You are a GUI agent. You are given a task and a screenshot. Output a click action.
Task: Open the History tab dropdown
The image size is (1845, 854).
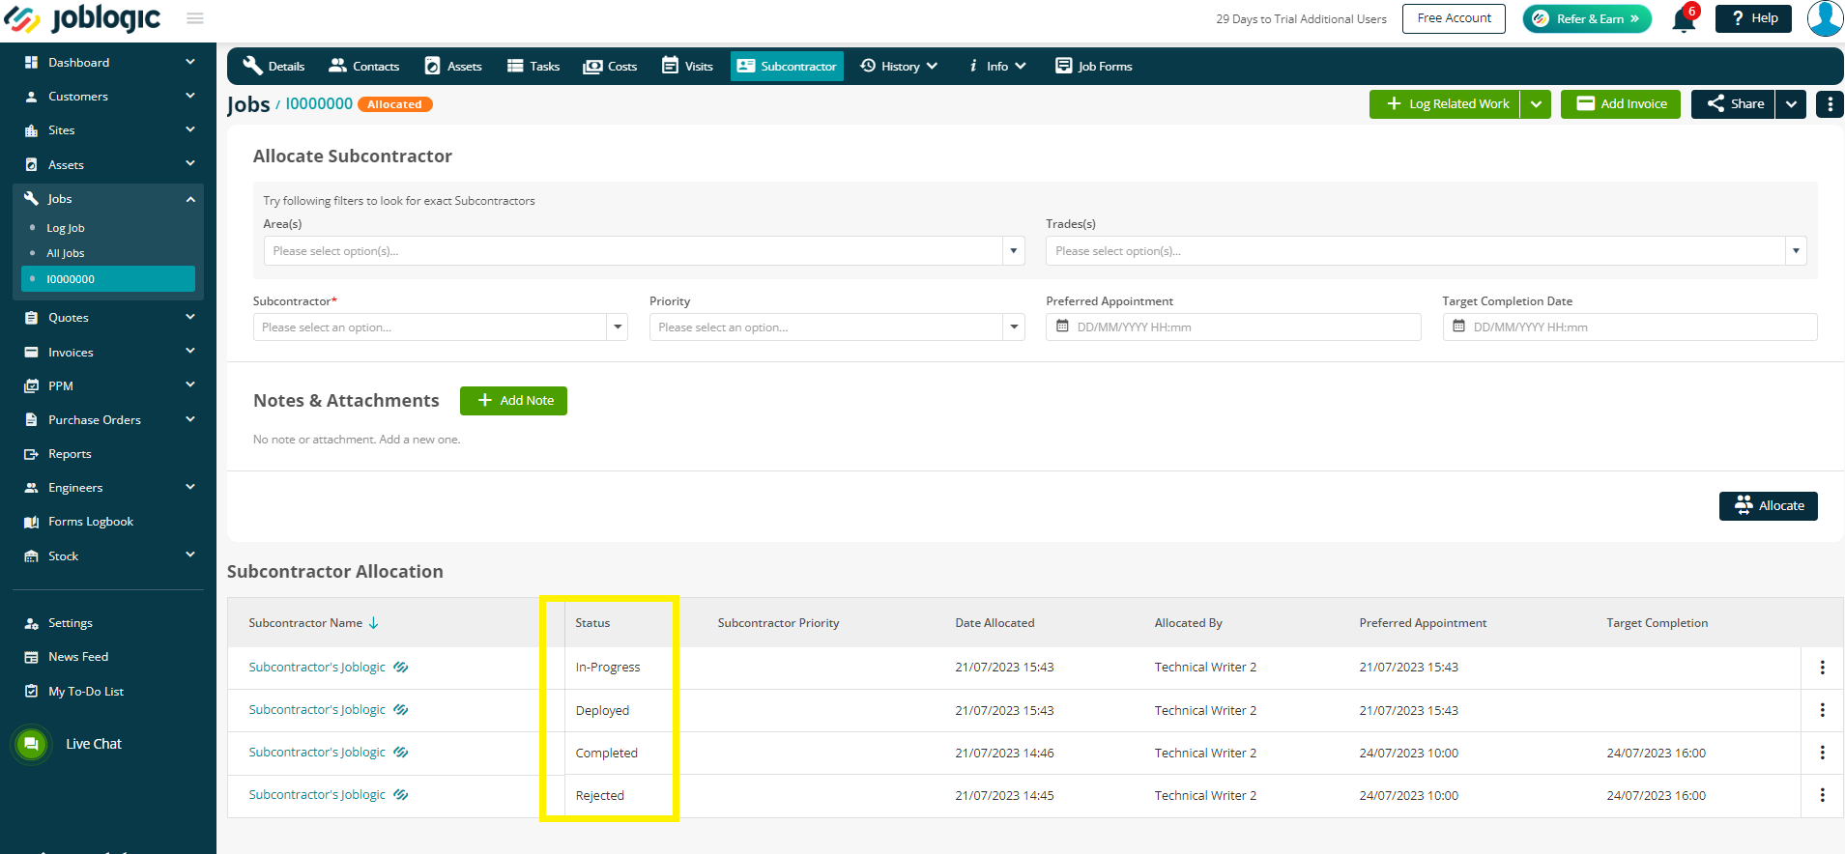[899, 66]
